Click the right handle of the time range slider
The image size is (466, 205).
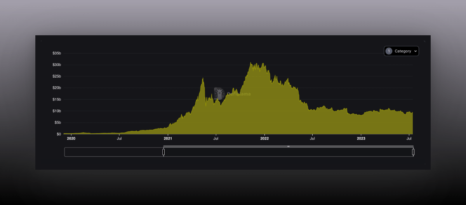[413, 152]
